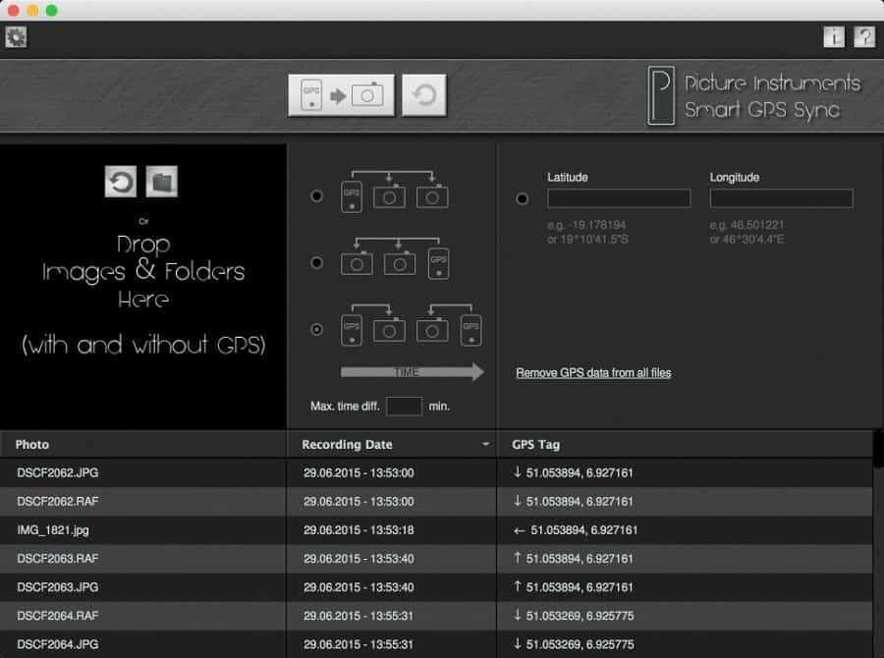
Task: Open settings via the gear icon
Action: tap(16, 37)
